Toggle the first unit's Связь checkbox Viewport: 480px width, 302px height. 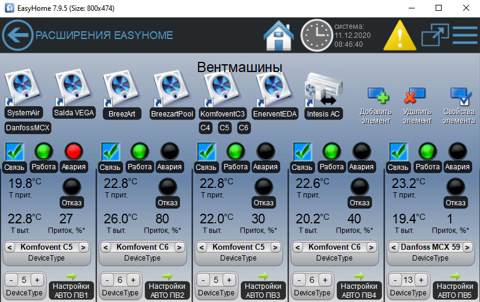tap(14, 151)
